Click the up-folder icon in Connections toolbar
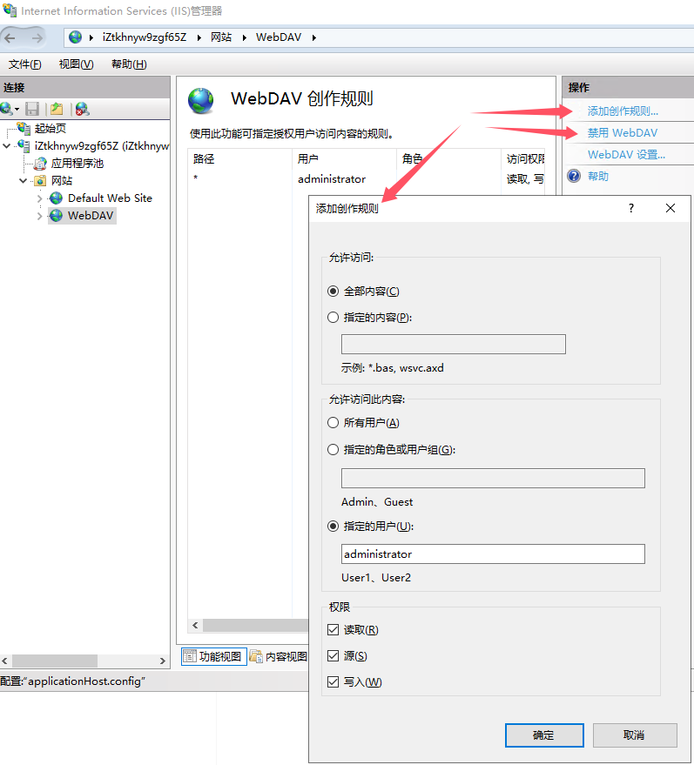694x765 pixels. click(x=57, y=109)
